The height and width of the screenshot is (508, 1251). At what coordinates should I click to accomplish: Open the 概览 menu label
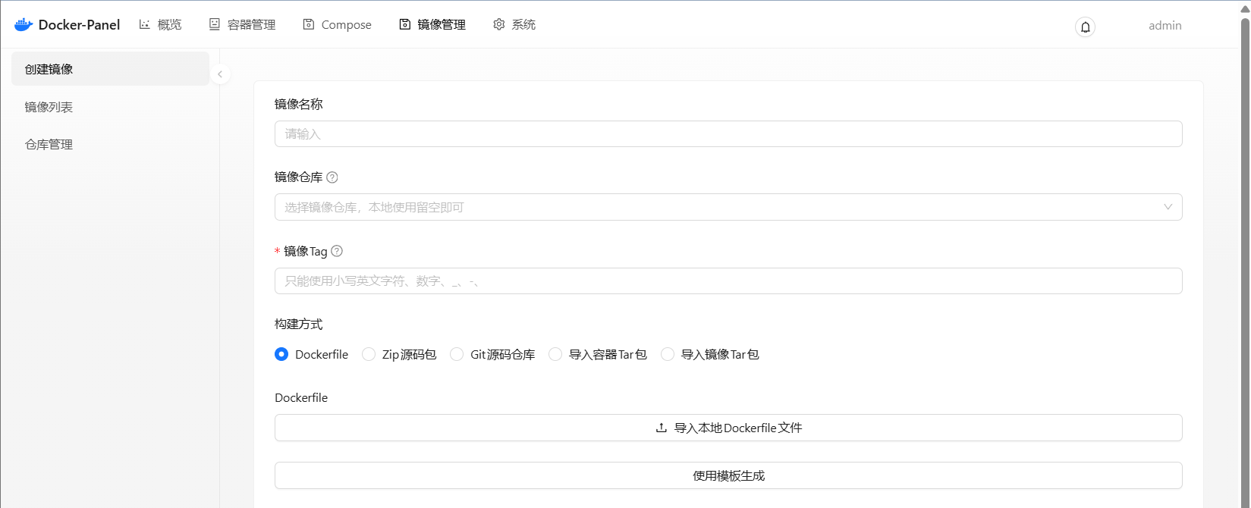point(170,25)
